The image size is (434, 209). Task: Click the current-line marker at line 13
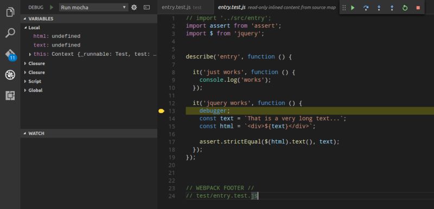[x=161, y=111]
